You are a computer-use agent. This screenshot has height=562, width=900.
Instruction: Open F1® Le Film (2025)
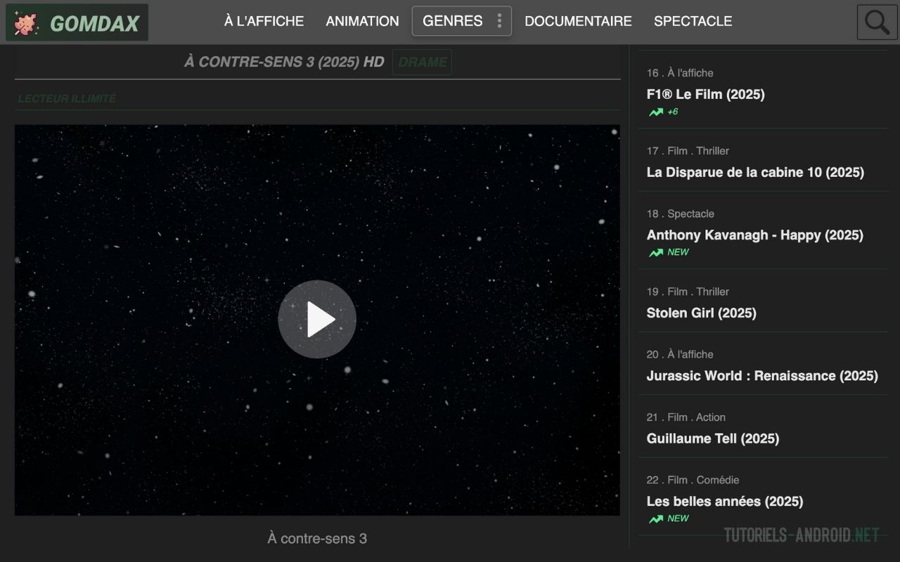coord(705,94)
